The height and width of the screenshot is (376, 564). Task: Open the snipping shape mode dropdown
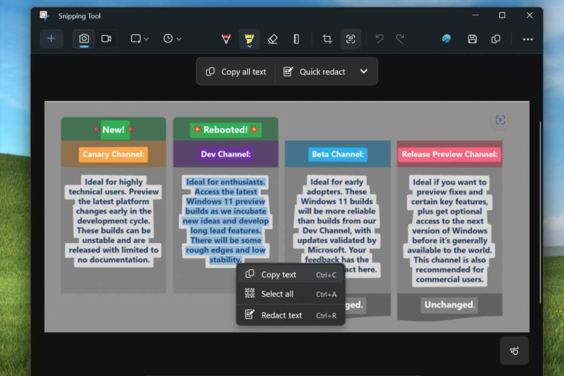tap(140, 39)
